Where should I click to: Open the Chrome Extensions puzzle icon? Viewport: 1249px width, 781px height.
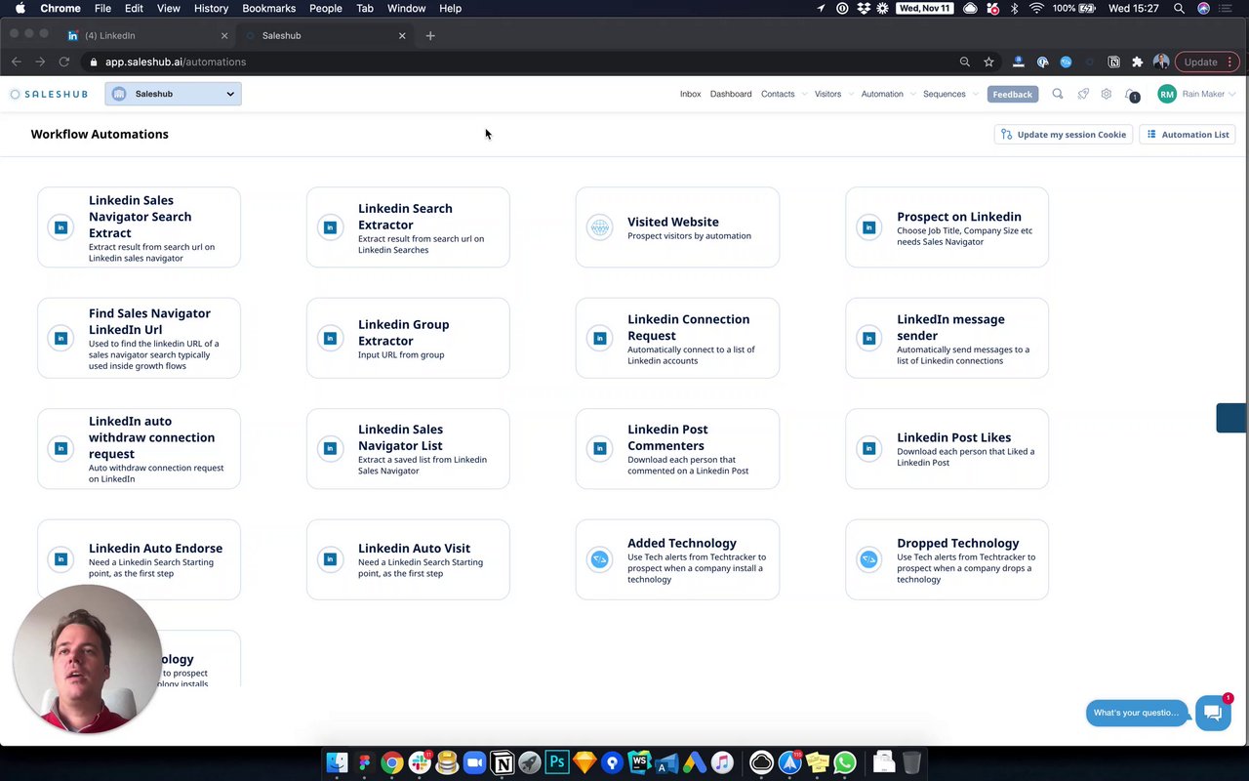pos(1137,62)
